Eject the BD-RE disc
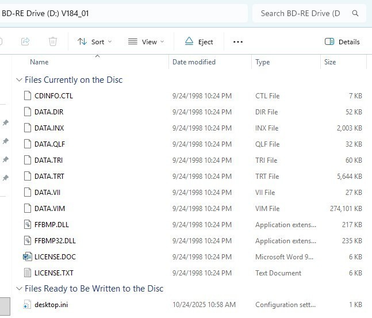The width and height of the screenshot is (372, 318). point(199,41)
